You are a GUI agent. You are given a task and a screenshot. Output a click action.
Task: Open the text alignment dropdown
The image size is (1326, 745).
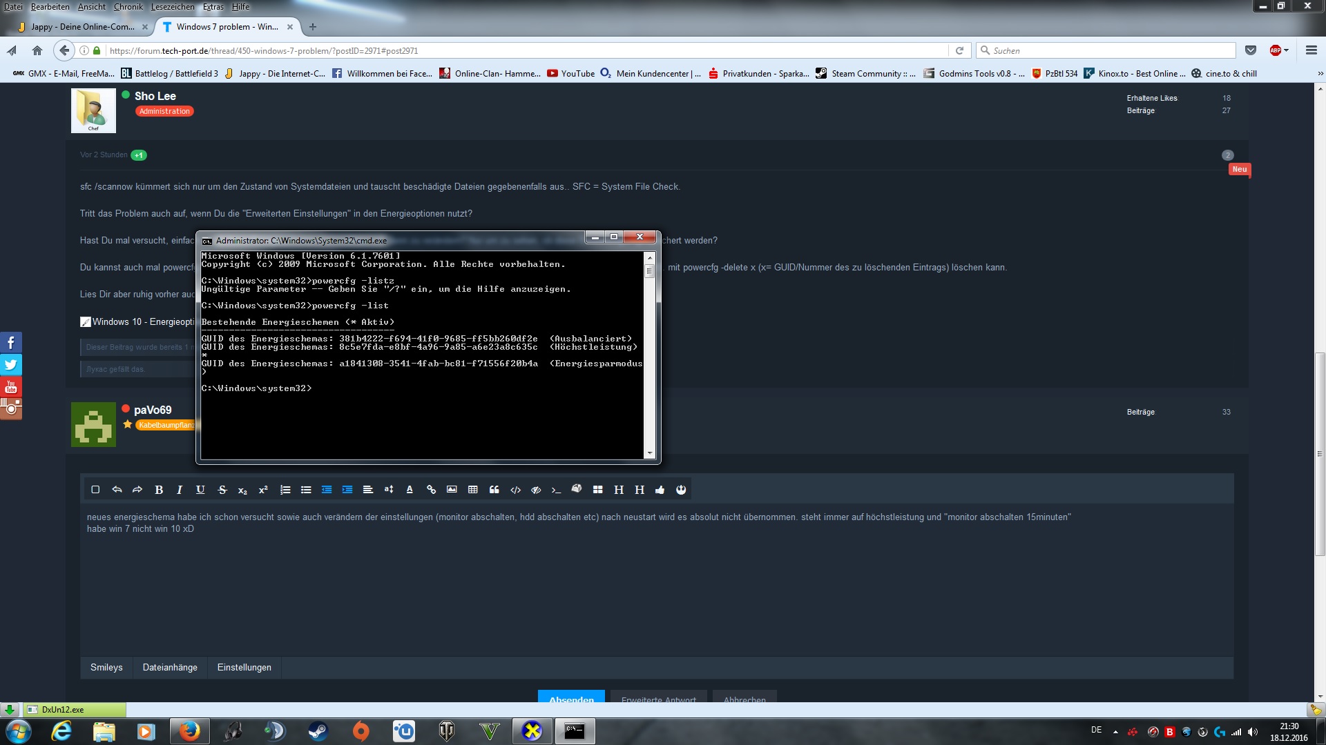(368, 490)
